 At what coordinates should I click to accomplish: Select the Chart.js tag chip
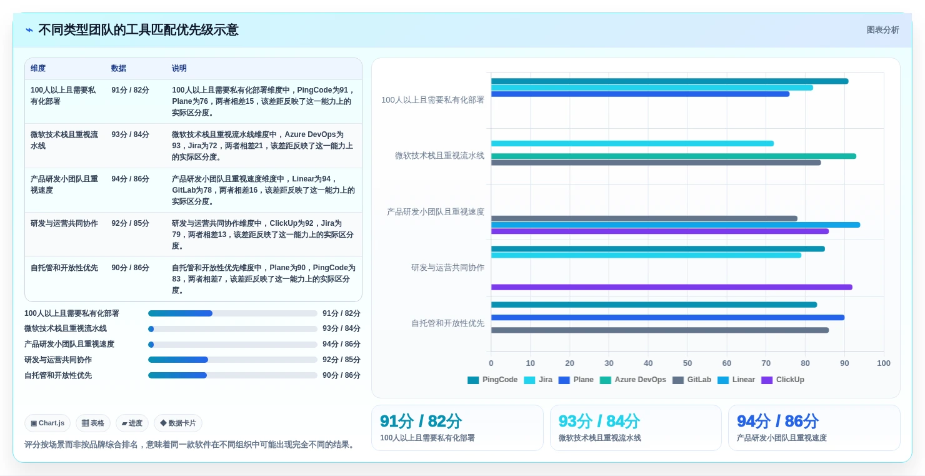[47, 423]
